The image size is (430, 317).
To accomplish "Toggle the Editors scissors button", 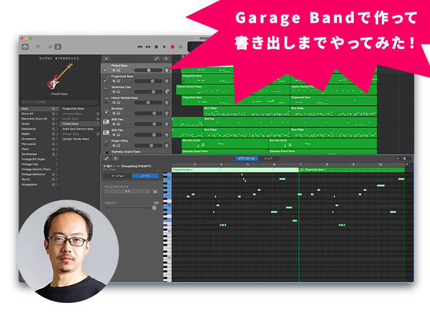I will coord(58,47).
